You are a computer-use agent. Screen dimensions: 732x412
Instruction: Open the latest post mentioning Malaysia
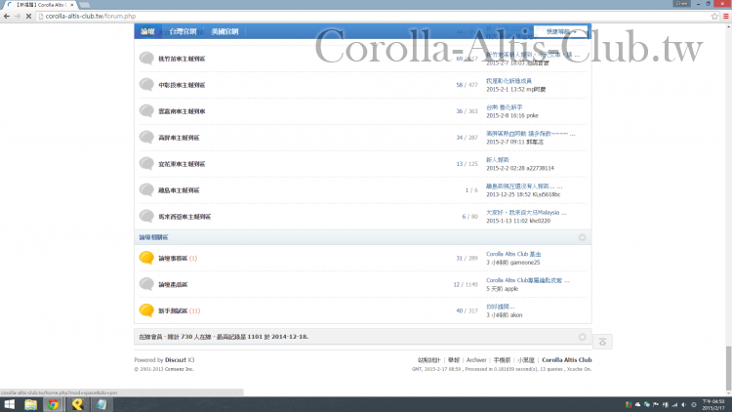pyautogui.click(x=526, y=212)
